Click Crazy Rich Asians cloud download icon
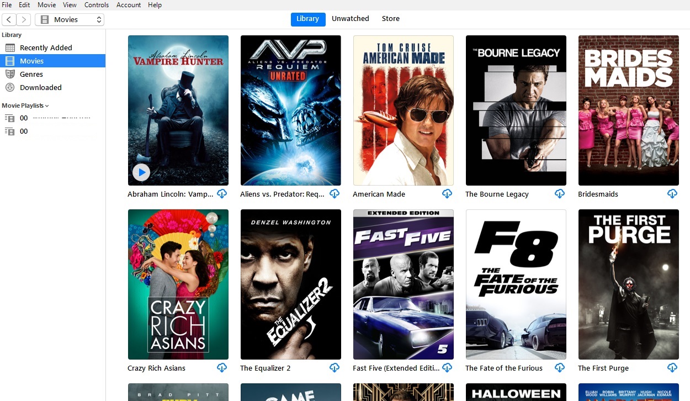The height and width of the screenshot is (401, 690). pyautogui.click(x=222, y=368)
